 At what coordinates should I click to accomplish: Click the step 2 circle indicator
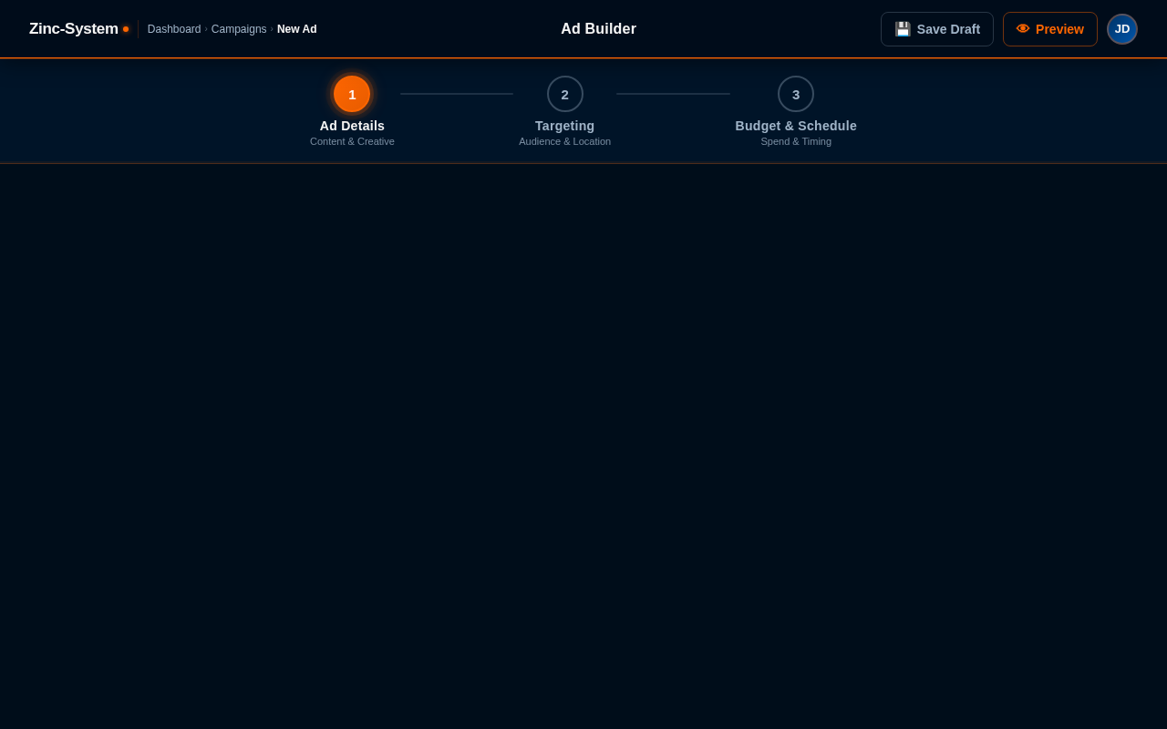coord(564,94)
